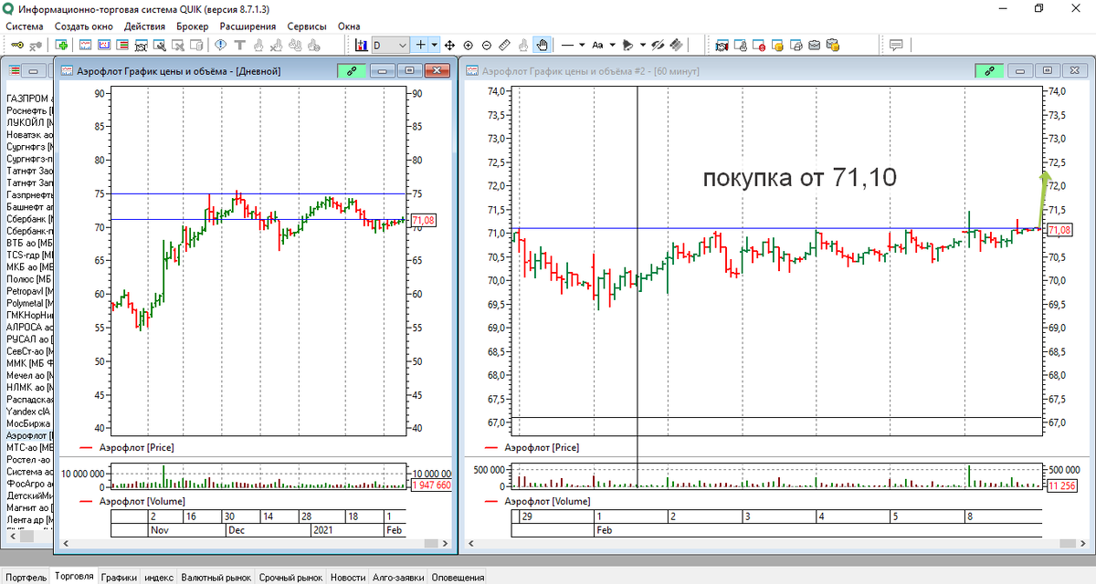Click Аэрофлот [Volume] legend in 60-minute chart
This screenshot has width=1096, height=584.
[549, 501]
